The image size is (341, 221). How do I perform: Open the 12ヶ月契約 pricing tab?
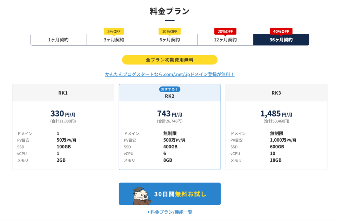225,40
